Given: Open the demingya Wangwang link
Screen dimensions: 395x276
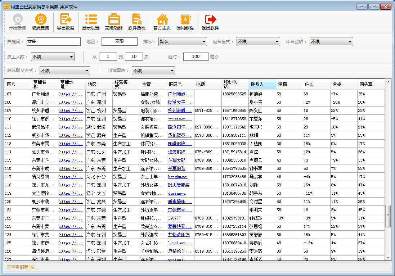Looking at the screenshot, I should coord(176,193).
